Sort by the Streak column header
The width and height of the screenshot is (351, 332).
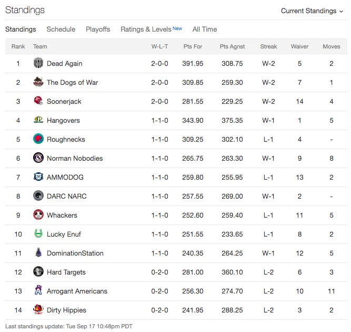pyautogui.click(x=268, y=46)
